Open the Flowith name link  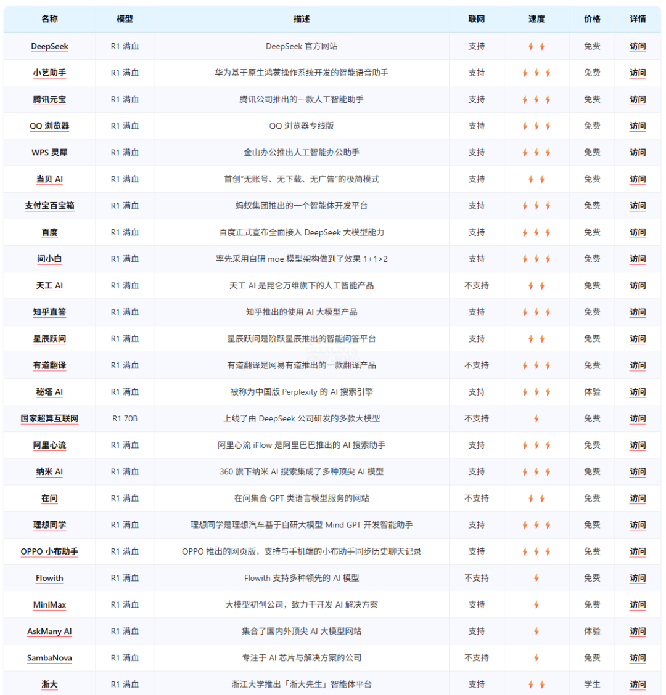[49, 578]
